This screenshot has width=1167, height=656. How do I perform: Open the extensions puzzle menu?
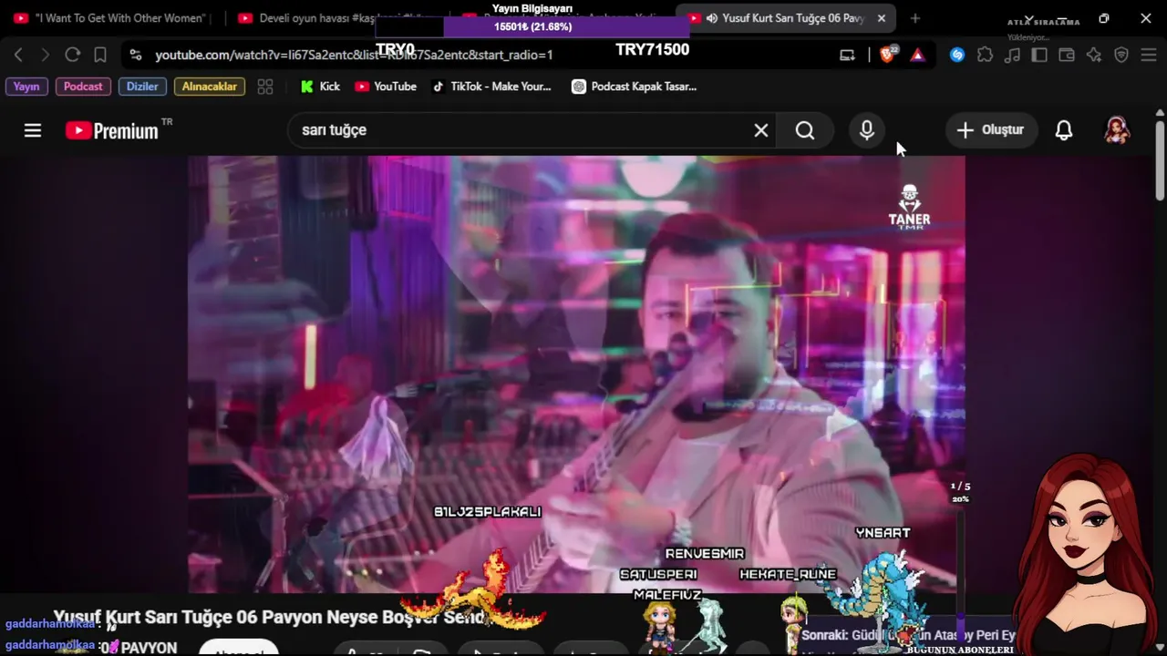[985, 55]
